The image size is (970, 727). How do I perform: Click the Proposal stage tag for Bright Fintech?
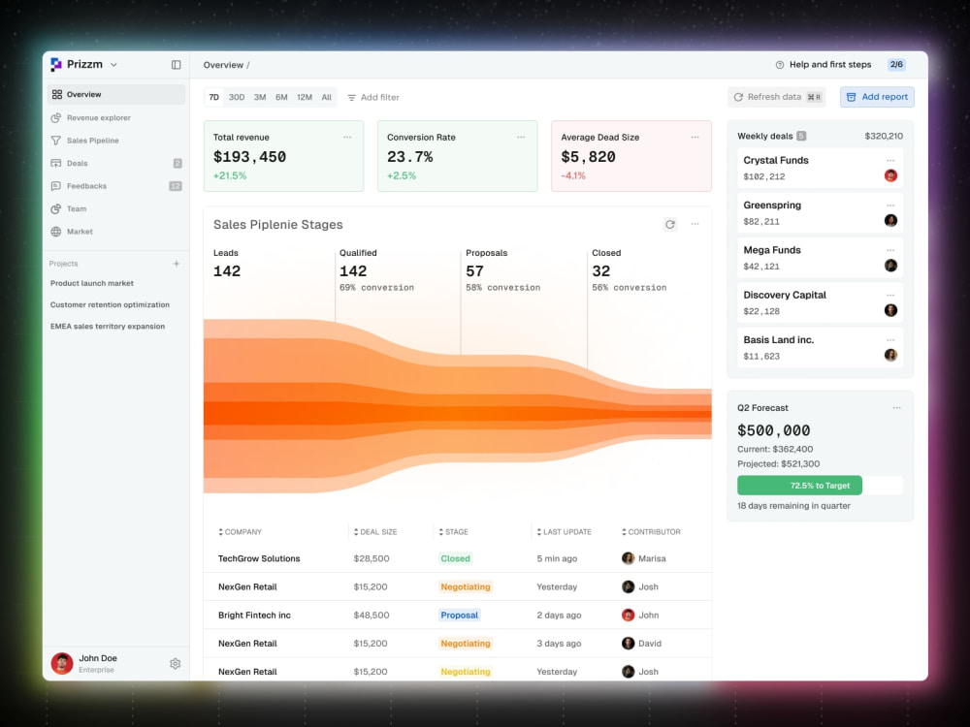pos(459,616)
